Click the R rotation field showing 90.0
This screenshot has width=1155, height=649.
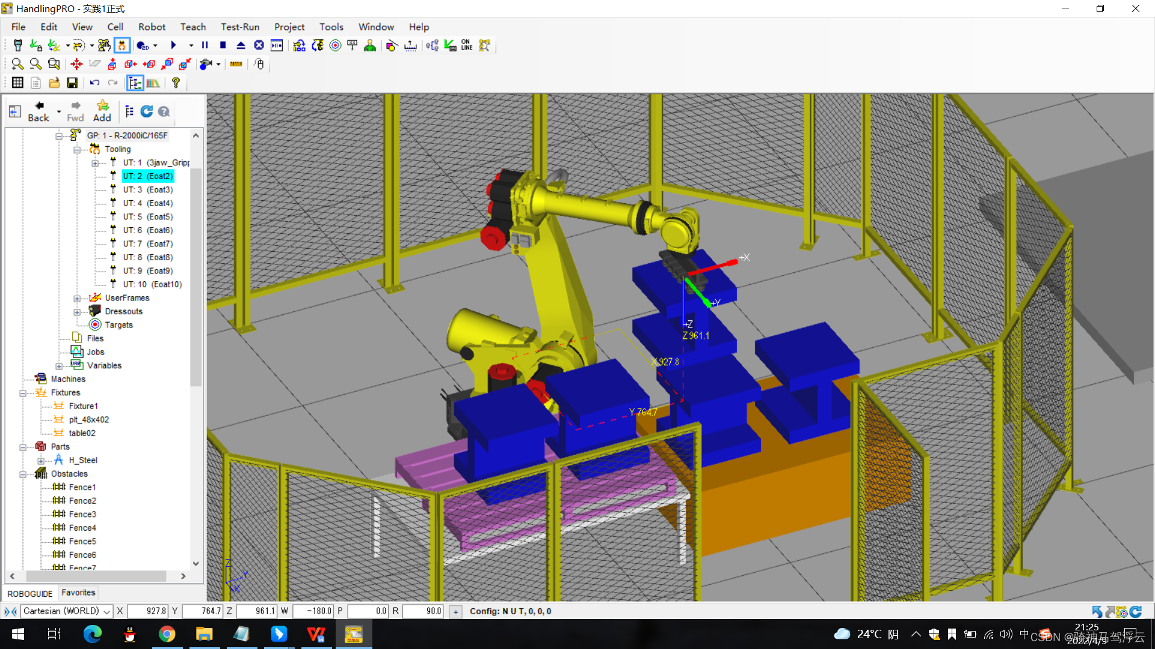(x=423, y=611)
